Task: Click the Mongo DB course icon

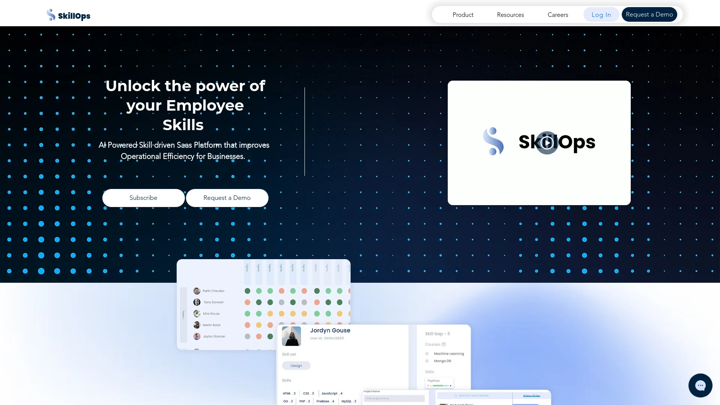Action: pos(427,361)
